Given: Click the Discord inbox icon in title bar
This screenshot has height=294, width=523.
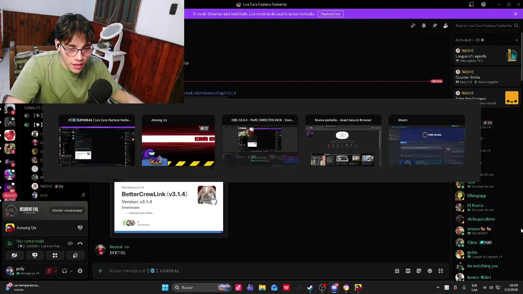Looking at the screenshot, I should coord(472,4).
